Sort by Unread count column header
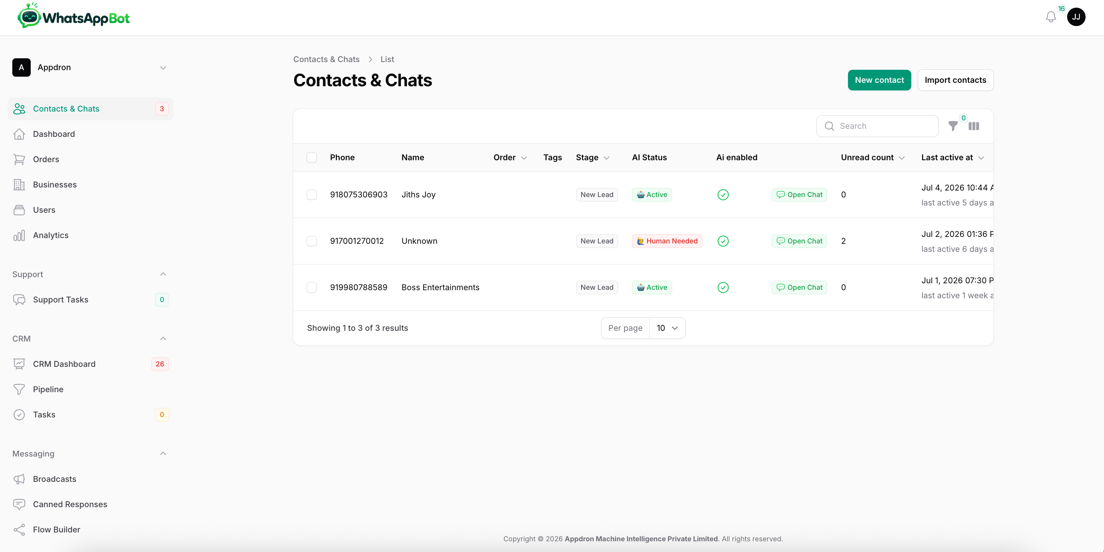1104x552 pixels. (873, 158)
